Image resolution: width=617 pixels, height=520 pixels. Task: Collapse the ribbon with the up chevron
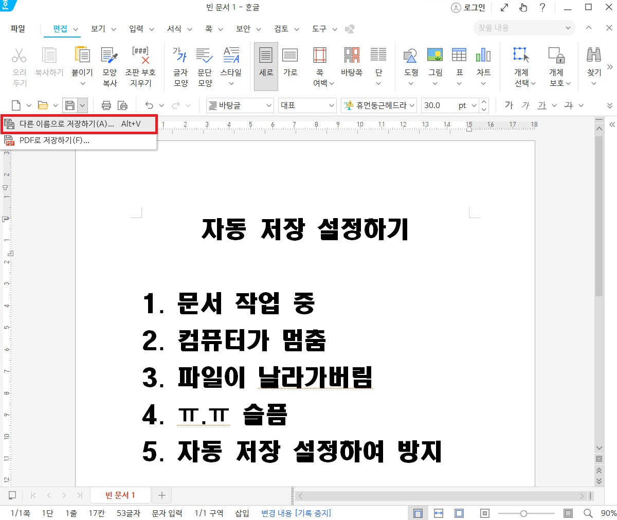(589, 28)
